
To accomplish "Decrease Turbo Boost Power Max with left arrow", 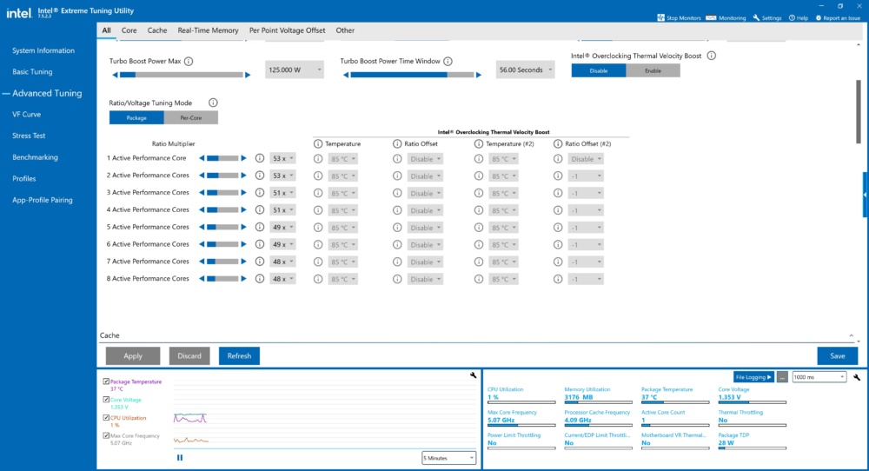I will pyautogui.click(x=115, y=75).
